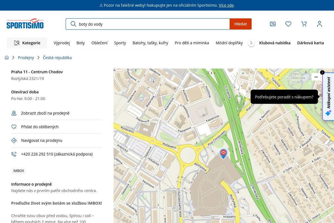Click the Hledat search button
This screenshot has width=334, height=223.
(x=240, y=24)
